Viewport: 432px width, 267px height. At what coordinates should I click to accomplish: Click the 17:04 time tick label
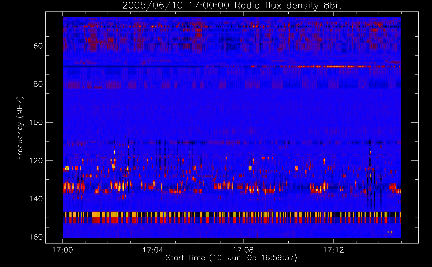(153, 250)
